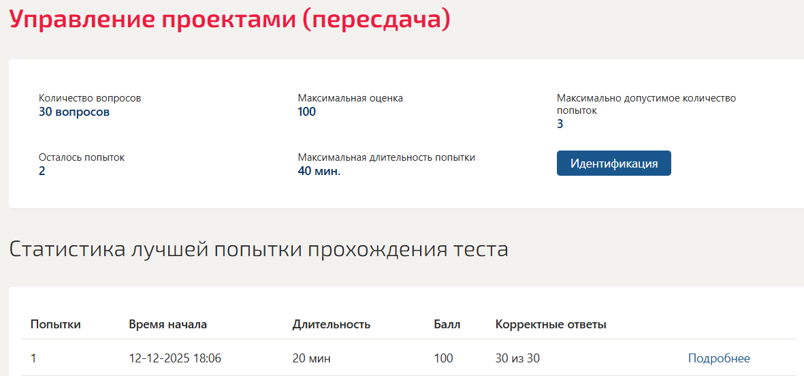Click the Балл column header
The height and width of the screenshot is (376, 804).
(447, 324)
